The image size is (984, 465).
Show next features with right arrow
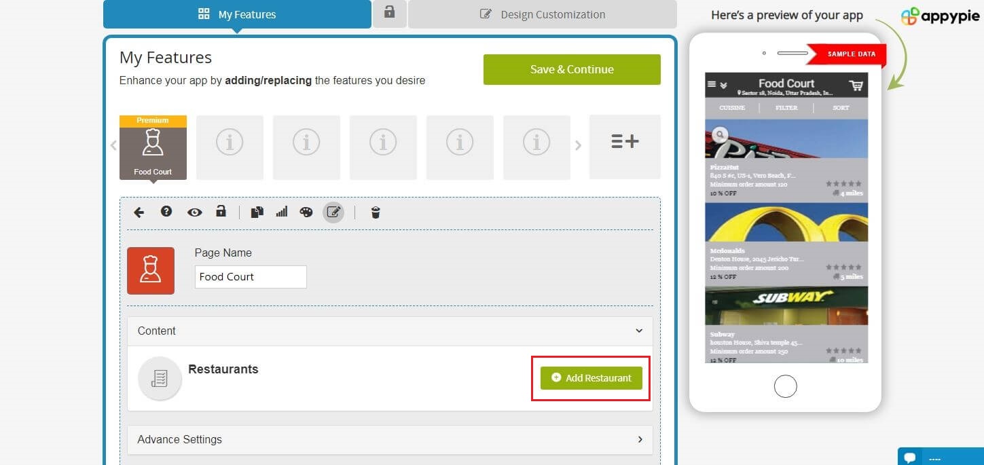[x=578, y=145]
